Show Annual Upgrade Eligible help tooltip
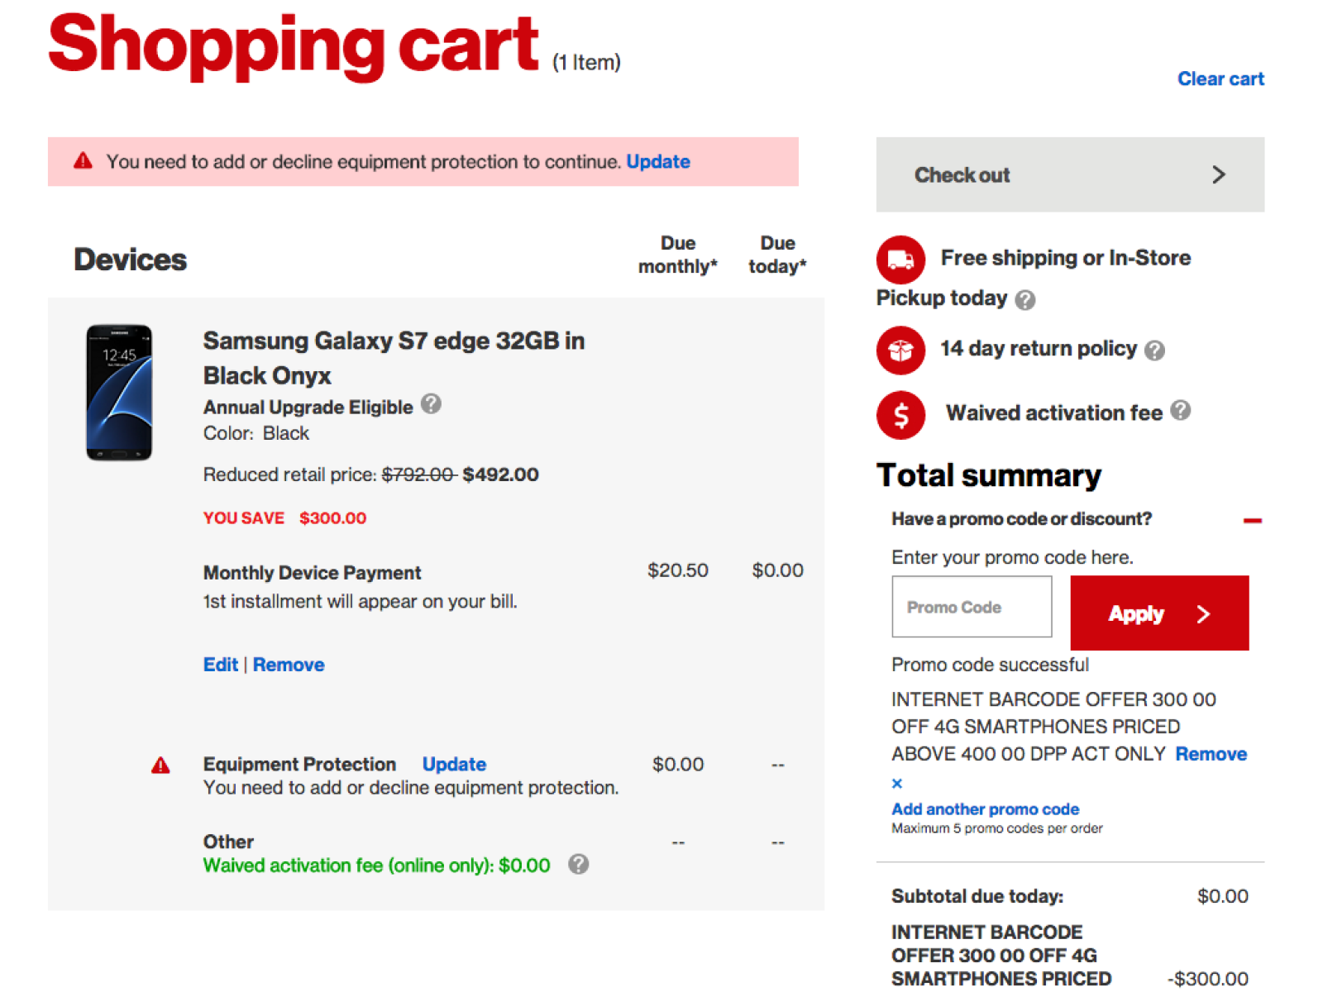This screenshot has width=1323, height=992. (431, 404)
